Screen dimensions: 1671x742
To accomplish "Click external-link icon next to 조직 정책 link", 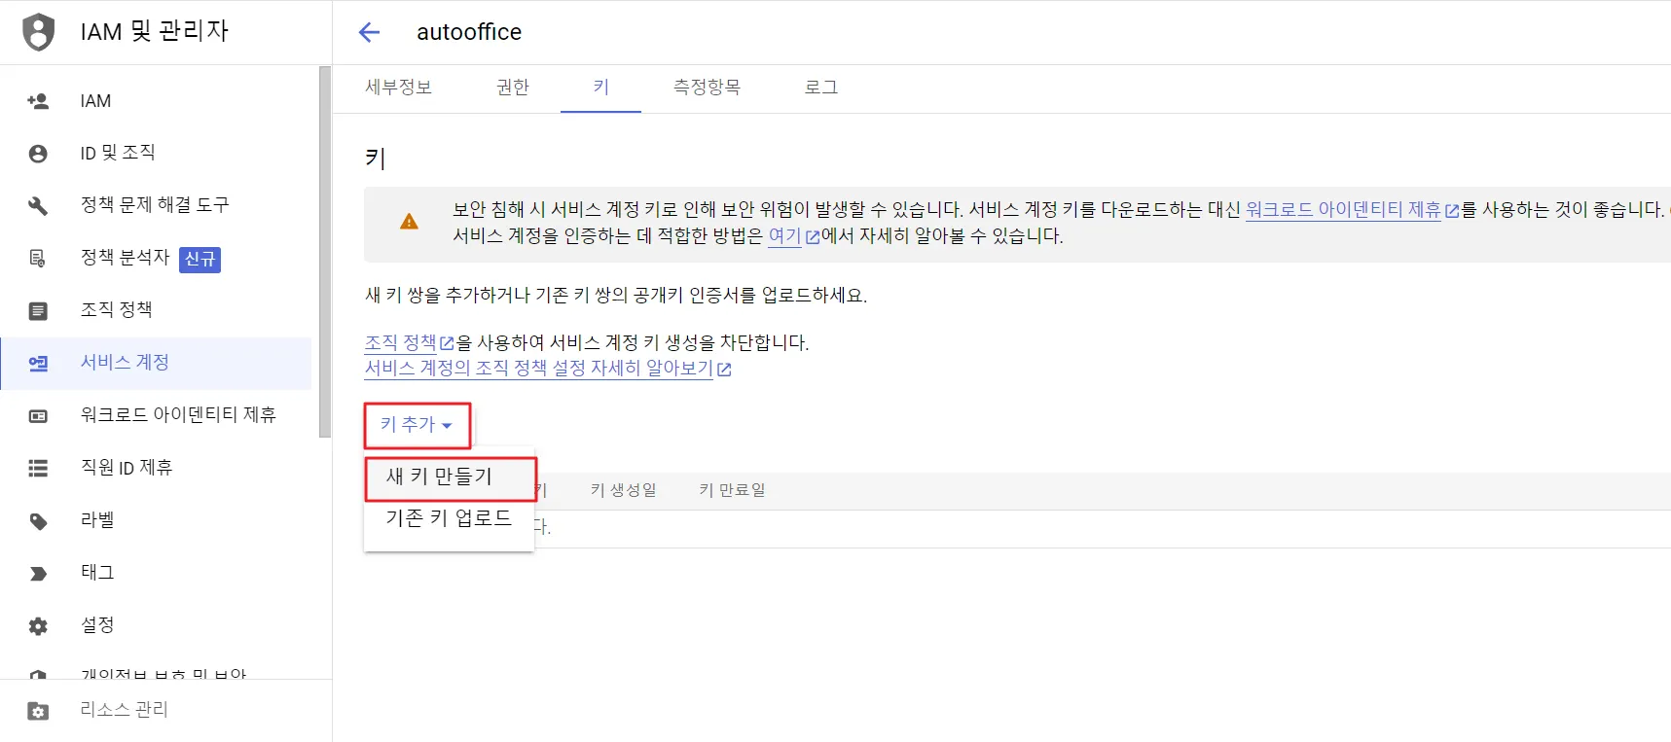I will [447, 343].
